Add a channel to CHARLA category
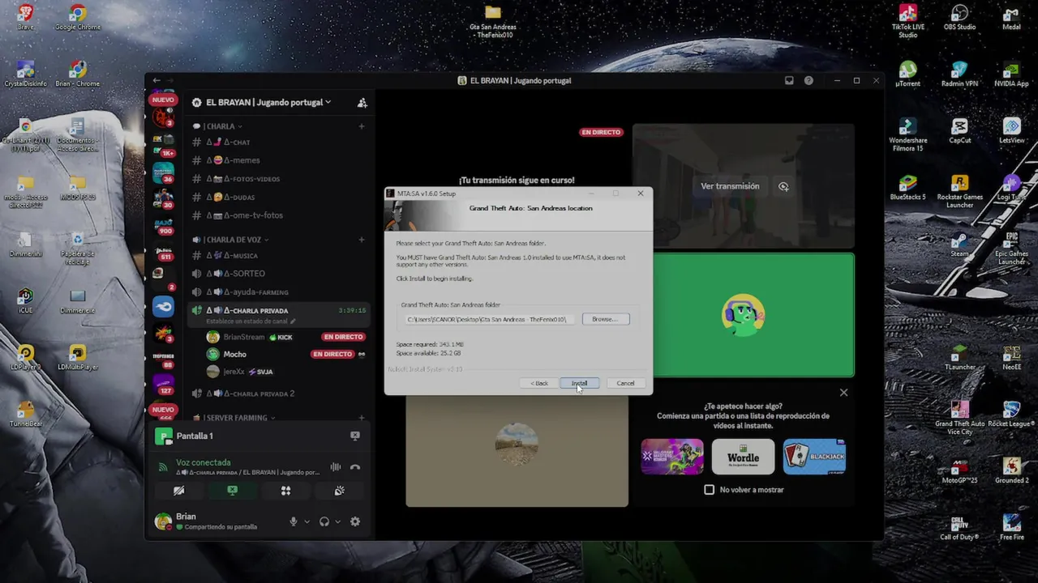This screenshot has width=1038, height=583. [x=361, y=126]
